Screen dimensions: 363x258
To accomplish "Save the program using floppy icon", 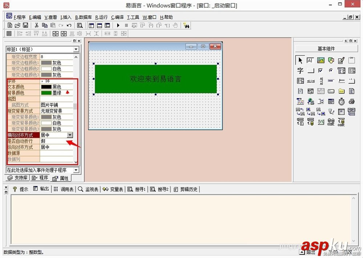I will [25, 25].
